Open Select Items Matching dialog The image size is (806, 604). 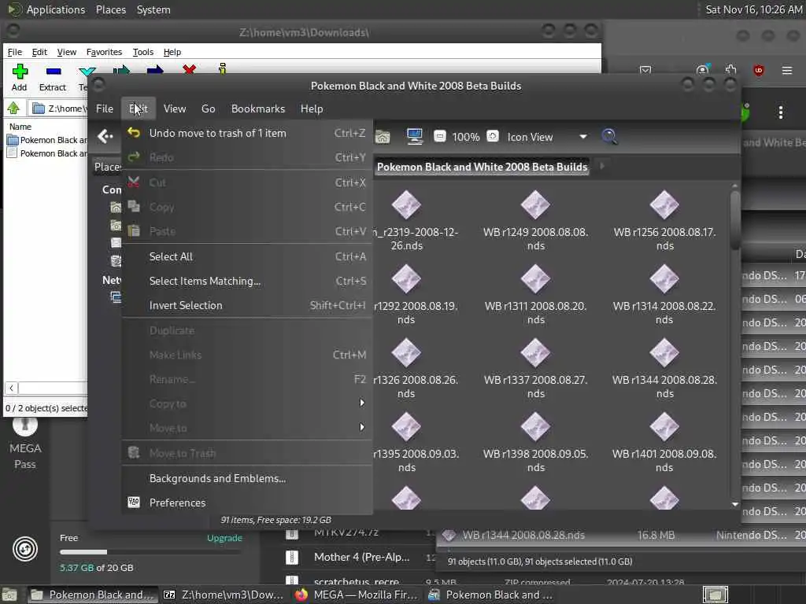(205, 281)
